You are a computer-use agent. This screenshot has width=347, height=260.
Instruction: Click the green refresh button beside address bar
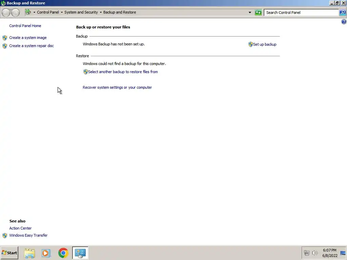pyautogui.click(x=258, y=13)
